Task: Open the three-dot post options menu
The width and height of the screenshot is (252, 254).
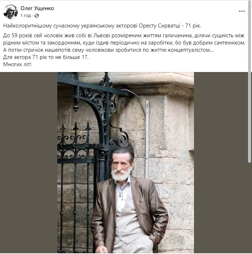Action: tap(241, 11)
